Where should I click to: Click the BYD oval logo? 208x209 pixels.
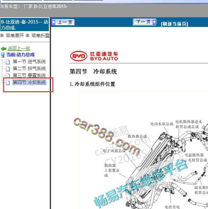pyautogui.click(x=79, y=56)
